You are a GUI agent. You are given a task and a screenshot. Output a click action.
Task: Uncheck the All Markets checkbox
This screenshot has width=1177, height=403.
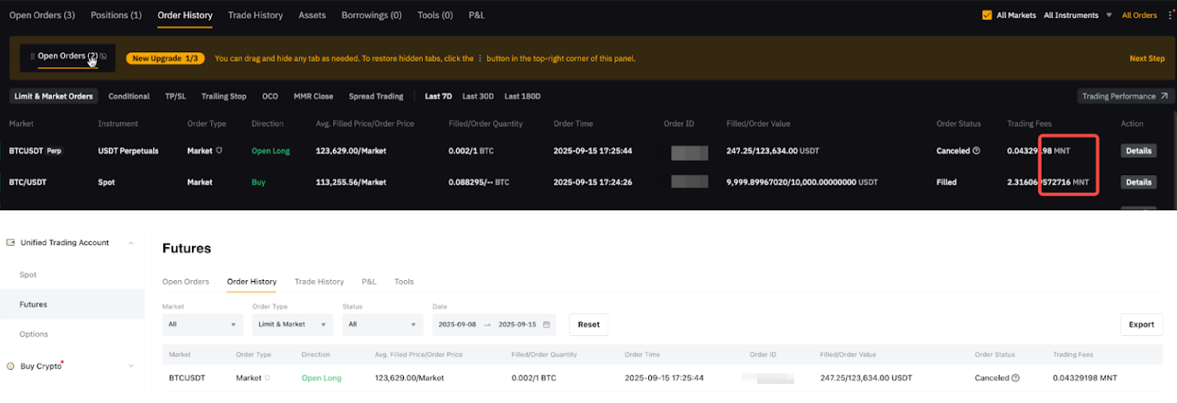pos(987,15)
